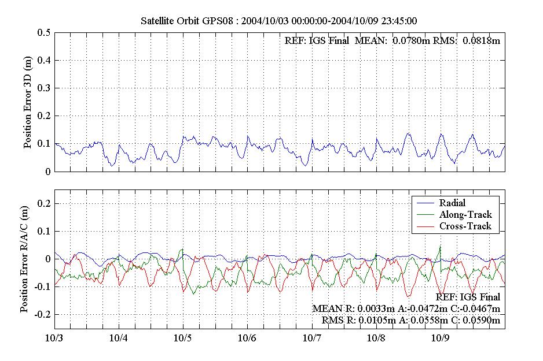543x361 pixels.
Task: Click the "Position Error 3D (m)" axis label
Action: 28,102
